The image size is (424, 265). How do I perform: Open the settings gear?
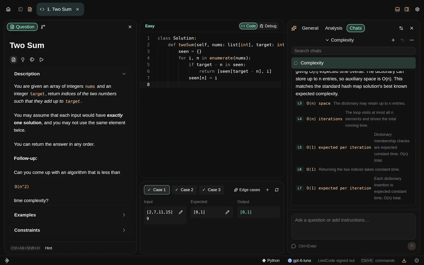(x=417, y=9)
